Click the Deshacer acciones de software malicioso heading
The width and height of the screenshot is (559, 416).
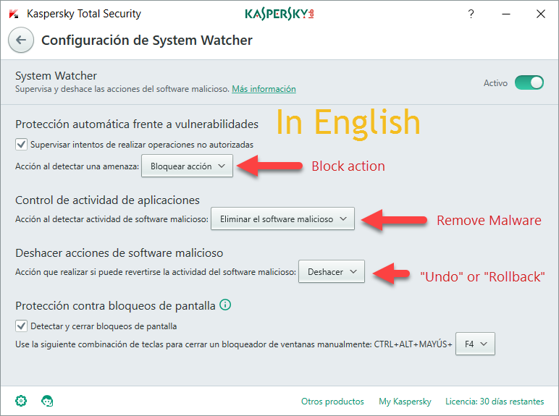click(119, 253)
